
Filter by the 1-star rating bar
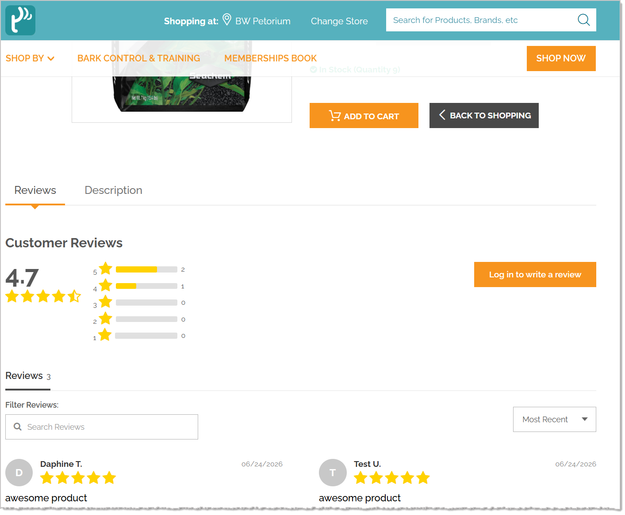tap(146, 336)
